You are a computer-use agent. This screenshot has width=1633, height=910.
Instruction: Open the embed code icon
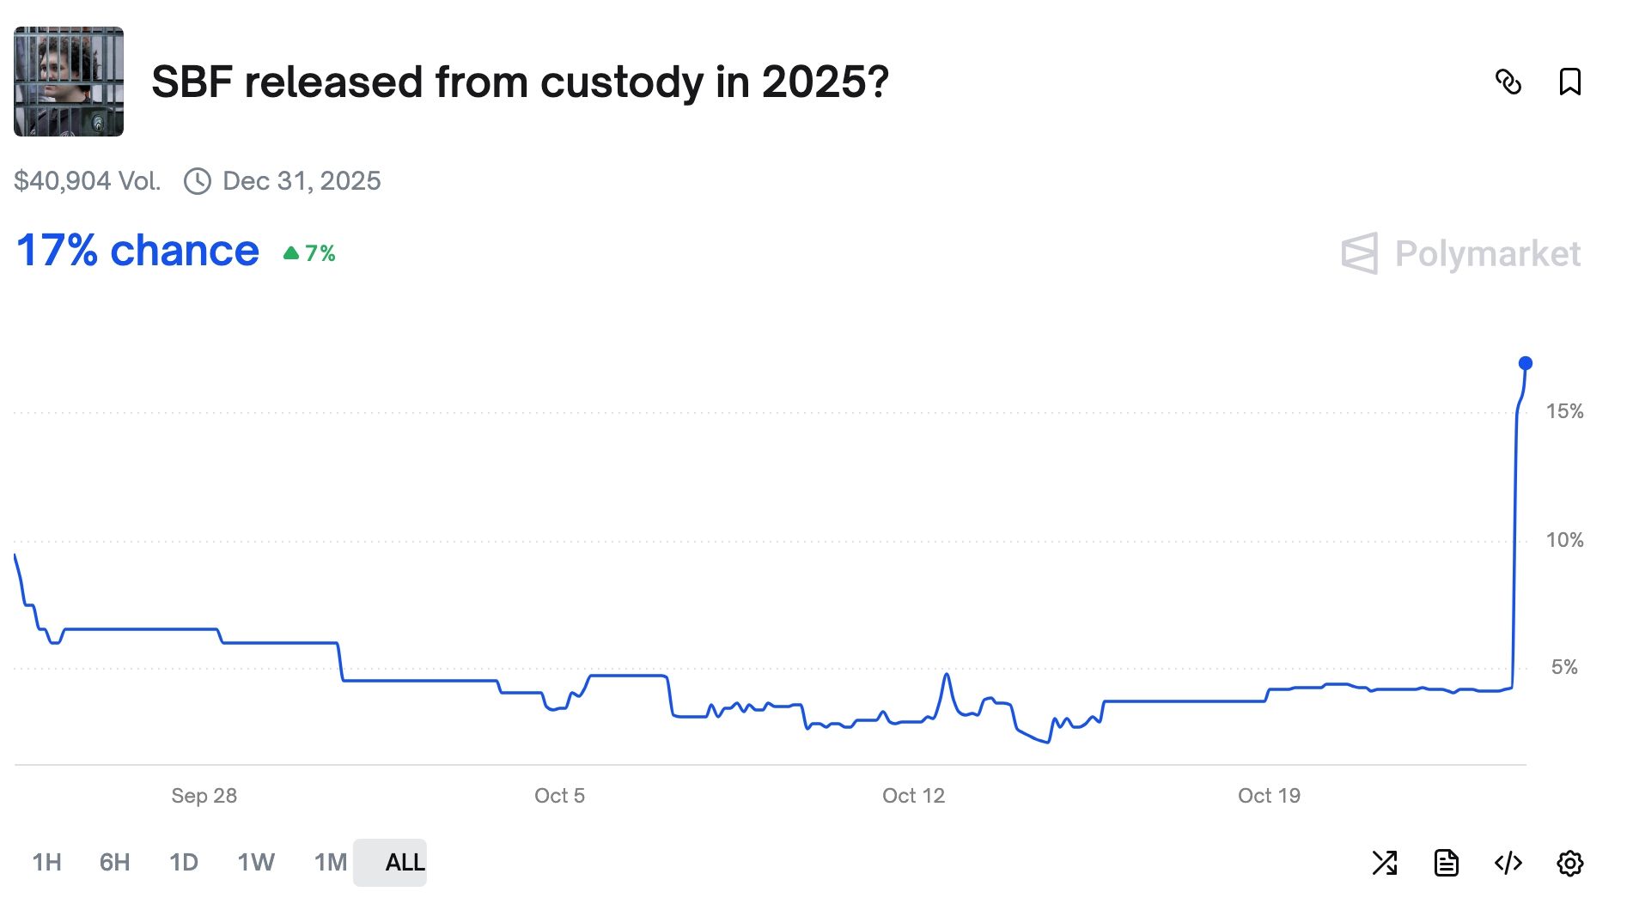(1508, 863)
